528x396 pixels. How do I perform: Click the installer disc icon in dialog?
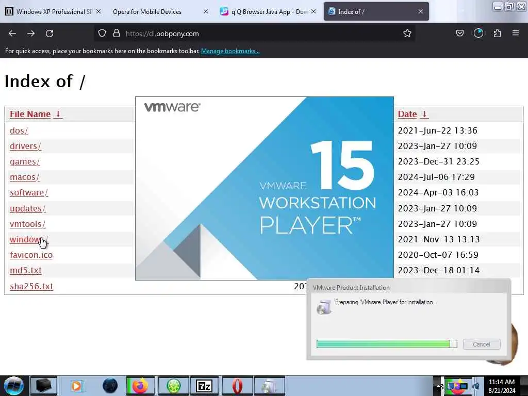click(324, 307)
